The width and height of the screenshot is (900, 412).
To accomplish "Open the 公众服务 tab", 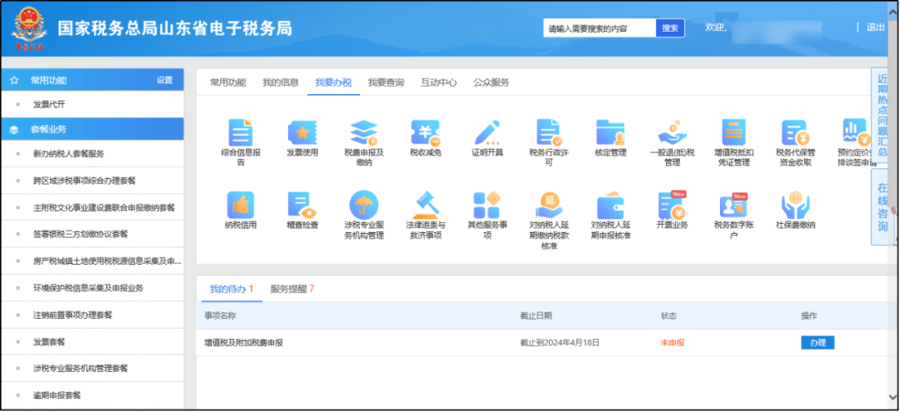I will tap(492, 82).
